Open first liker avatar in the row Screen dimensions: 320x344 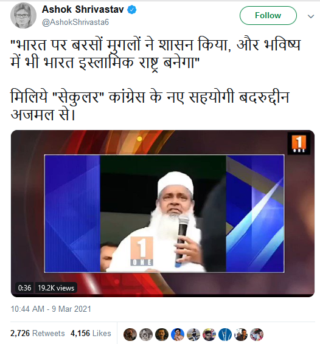(130, 334)
